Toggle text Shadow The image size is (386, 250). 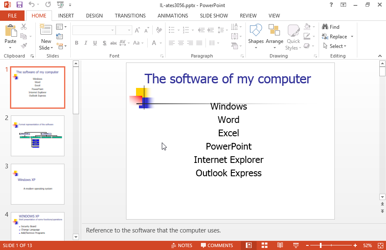(x=104, y=43)
